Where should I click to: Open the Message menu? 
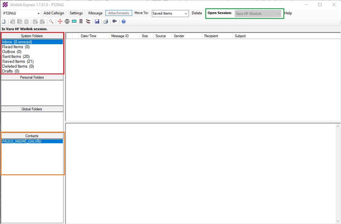95,13
